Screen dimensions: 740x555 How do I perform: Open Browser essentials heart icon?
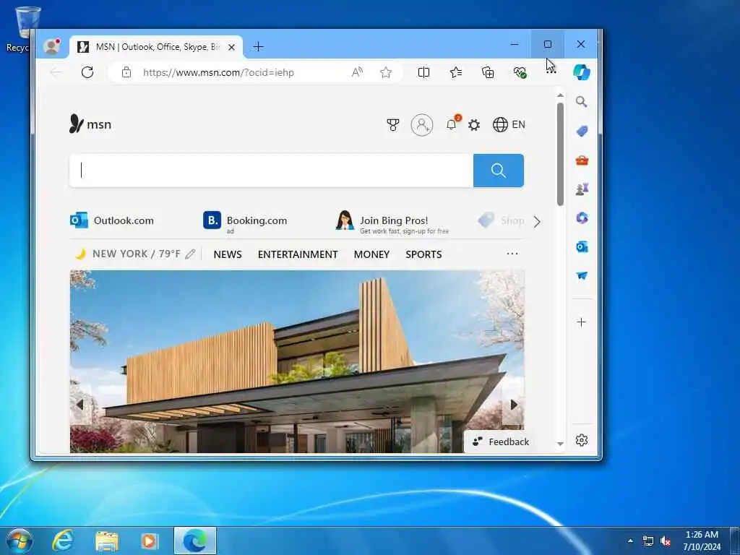[x=520, y=72]
